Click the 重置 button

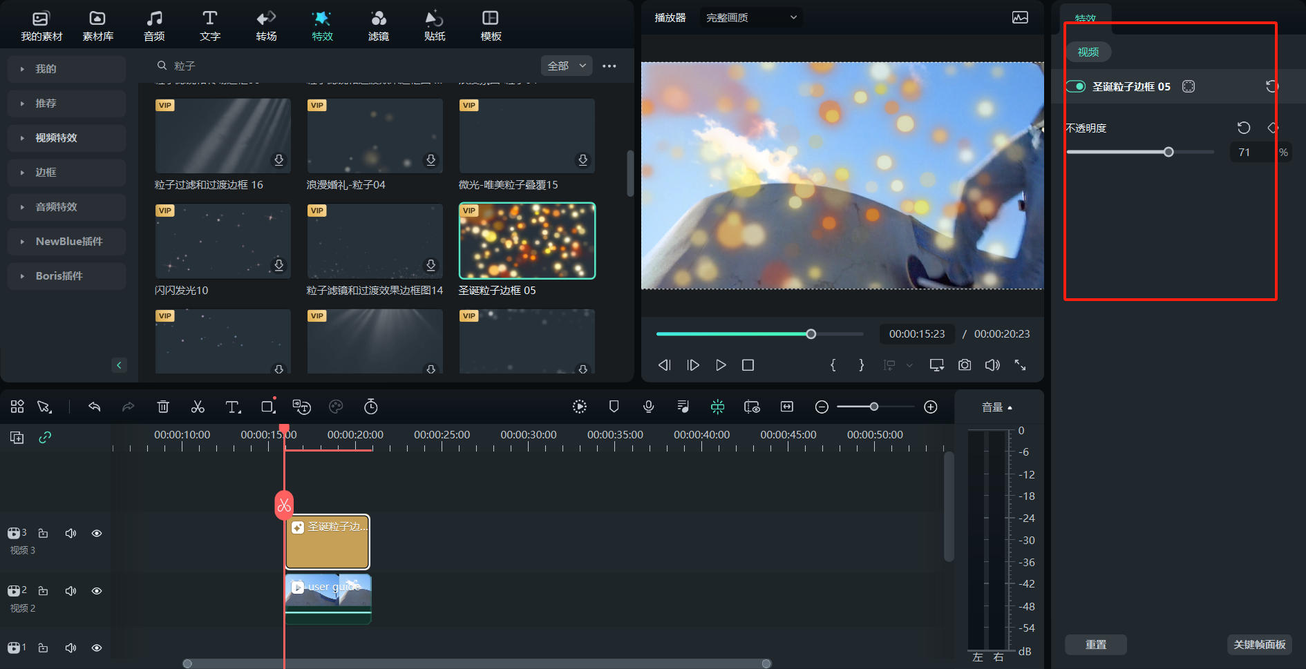(1095, 644)
